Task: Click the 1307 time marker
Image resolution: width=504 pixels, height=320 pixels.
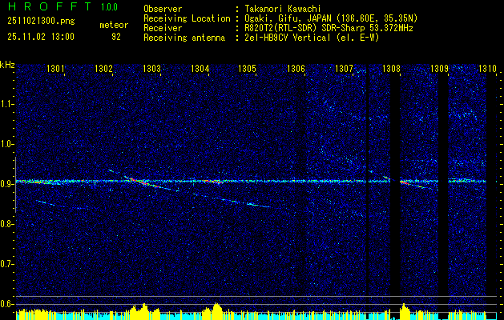Action: pyautogui.click(x=344, y=68)
